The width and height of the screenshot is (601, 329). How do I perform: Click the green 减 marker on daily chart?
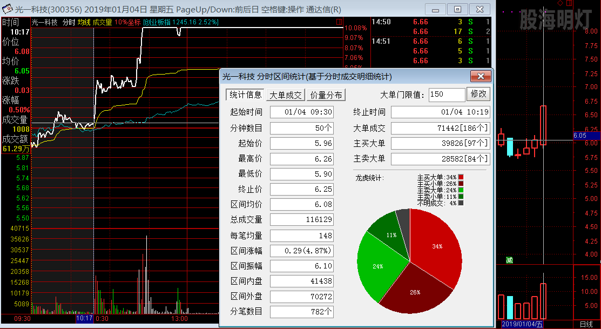pyautogui.click(x=509, y=260)
